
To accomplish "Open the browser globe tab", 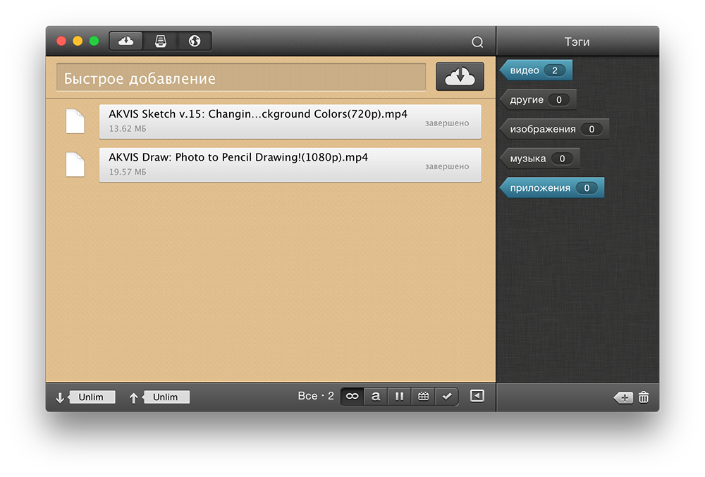I will coord(195,42).
